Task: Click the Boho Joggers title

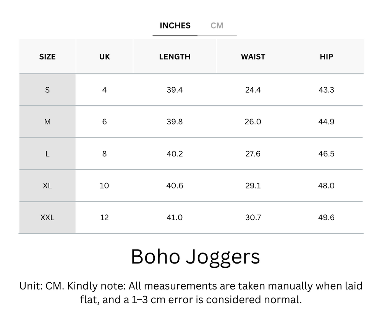Action: click(196, 257)
